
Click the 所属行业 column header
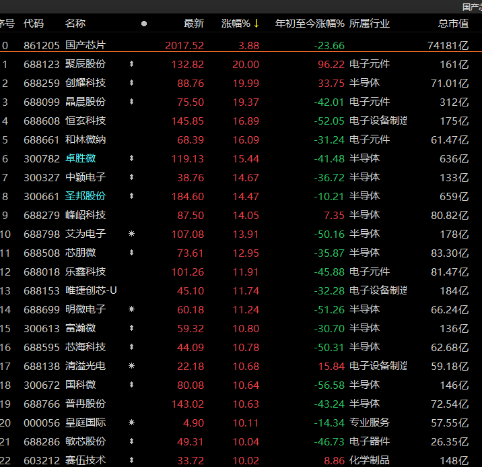click(x=370, y=24)
